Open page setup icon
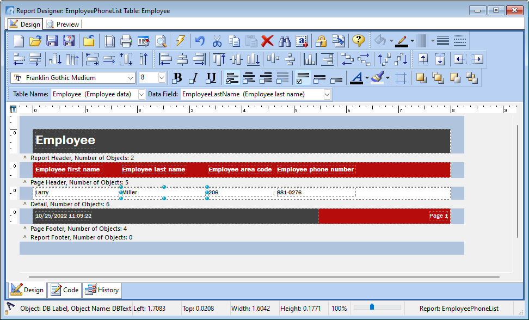Screen dimensions: 529x320 [x=109, y=41]
